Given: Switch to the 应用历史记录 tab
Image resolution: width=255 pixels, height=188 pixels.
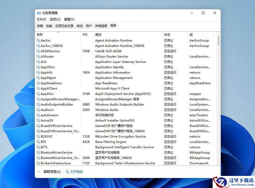Looking at the screenshot, I should [x=64, y=26].
